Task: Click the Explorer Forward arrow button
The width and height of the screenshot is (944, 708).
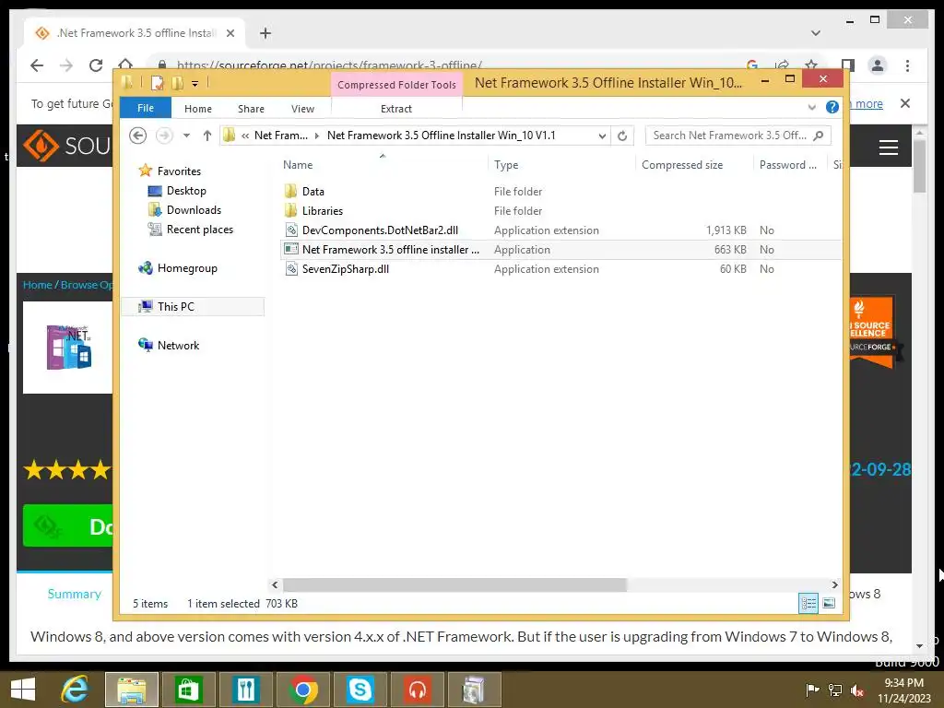Action: click(164, 136)
